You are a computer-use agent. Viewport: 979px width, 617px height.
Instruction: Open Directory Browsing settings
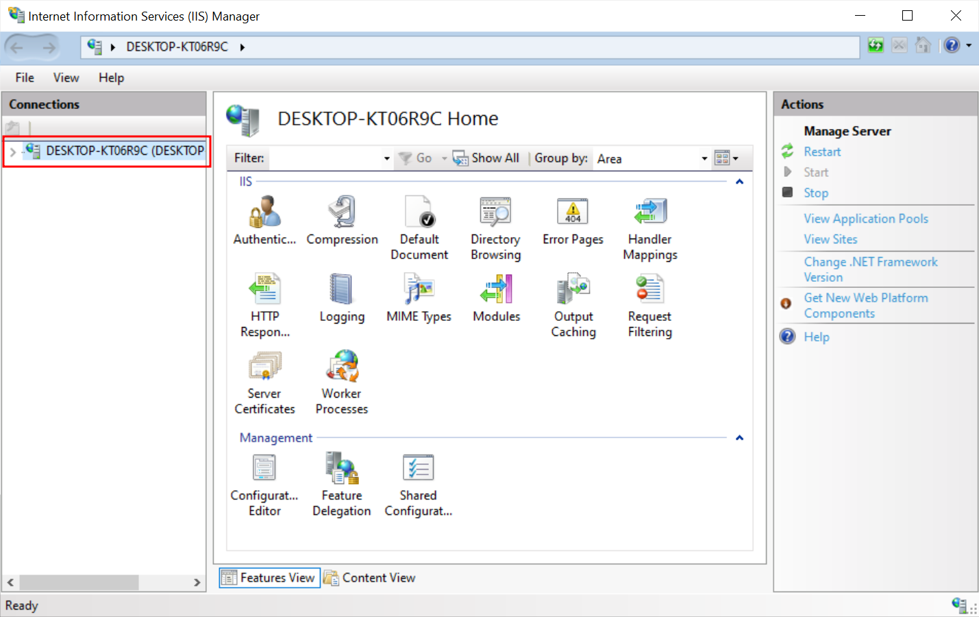[x=496, y=228]
